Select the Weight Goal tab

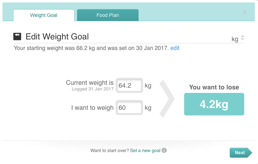tap(44, 15)
